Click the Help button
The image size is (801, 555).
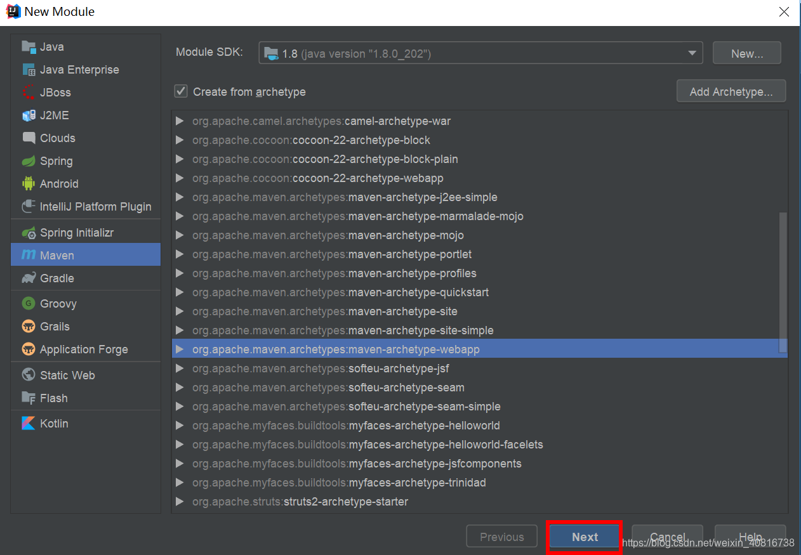tap(750, 537)
